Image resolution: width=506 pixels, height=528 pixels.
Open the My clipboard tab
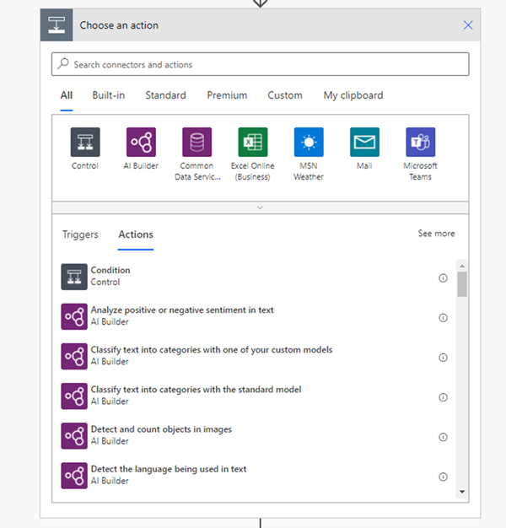353,95
